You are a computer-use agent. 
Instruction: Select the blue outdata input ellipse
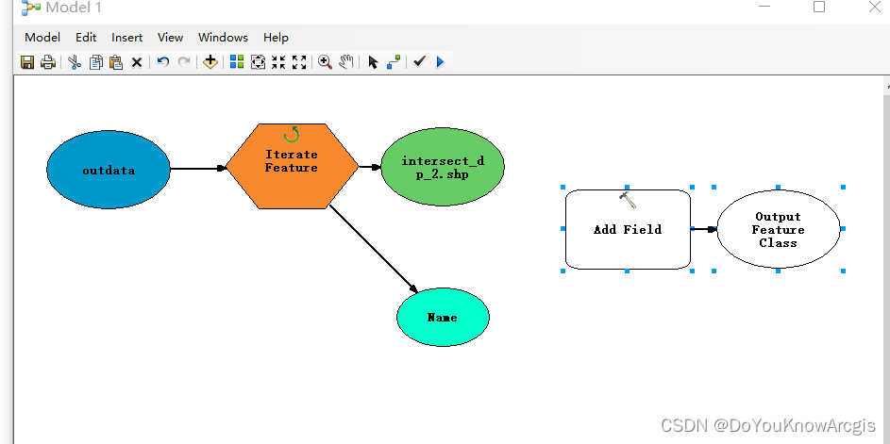pos(109,170)
